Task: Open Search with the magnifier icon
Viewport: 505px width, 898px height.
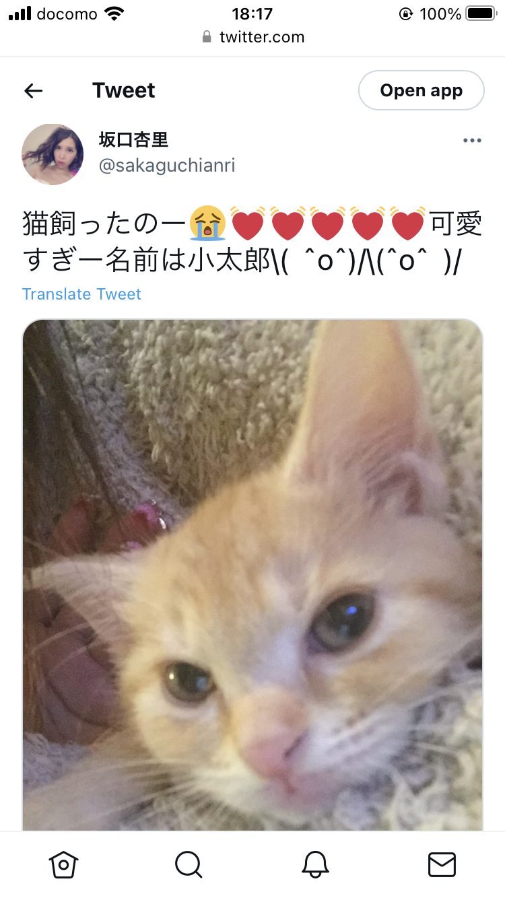Action: 189,864
